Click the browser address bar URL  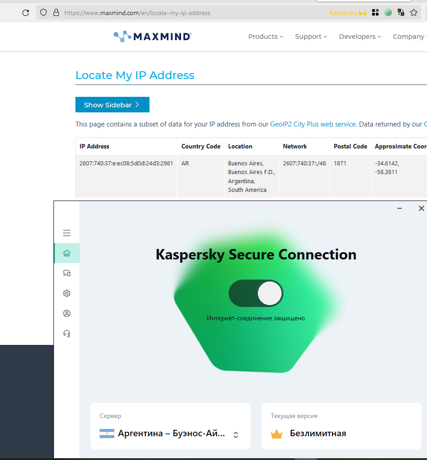pyautogui.click(x=137, y=13)
